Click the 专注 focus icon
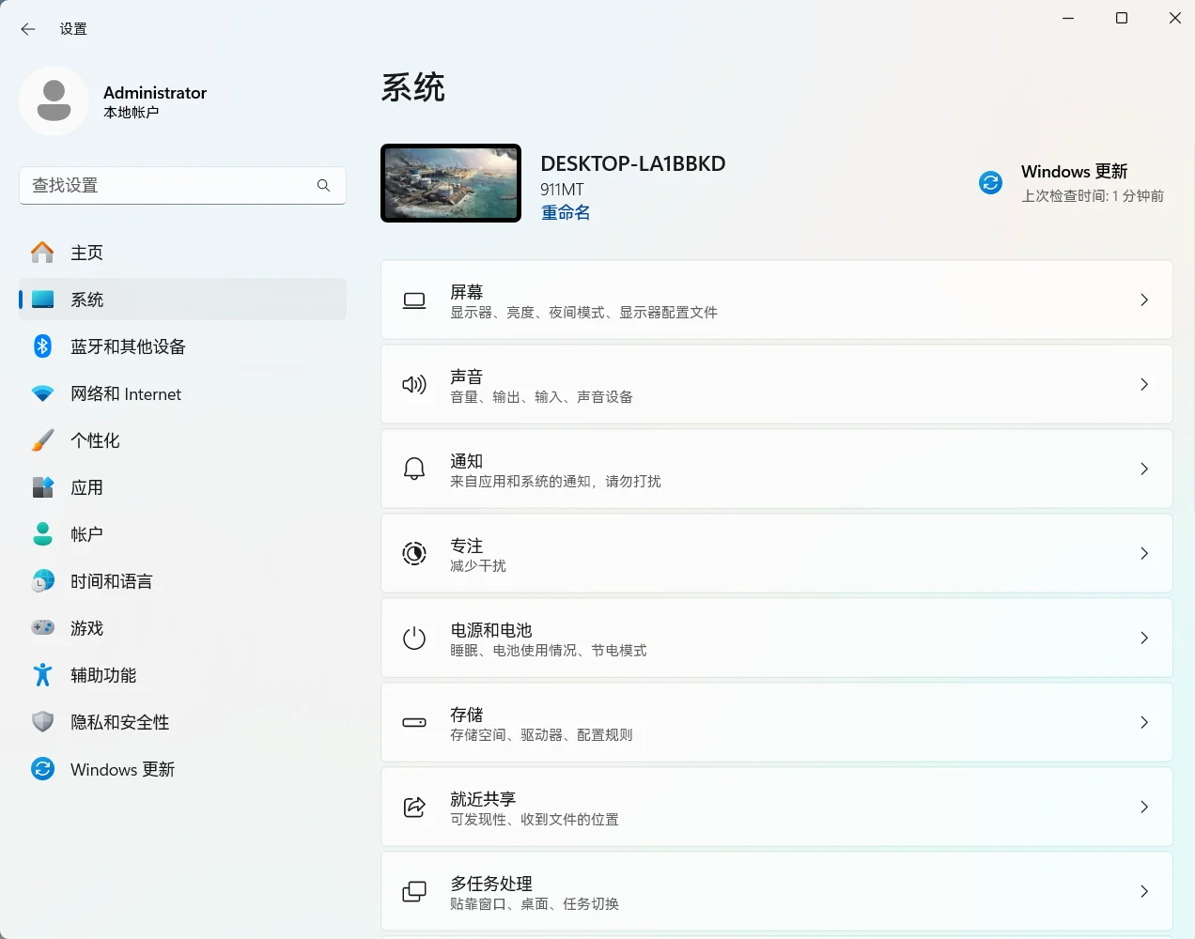The image size is (1195, 939). click(x=413, y=553)
